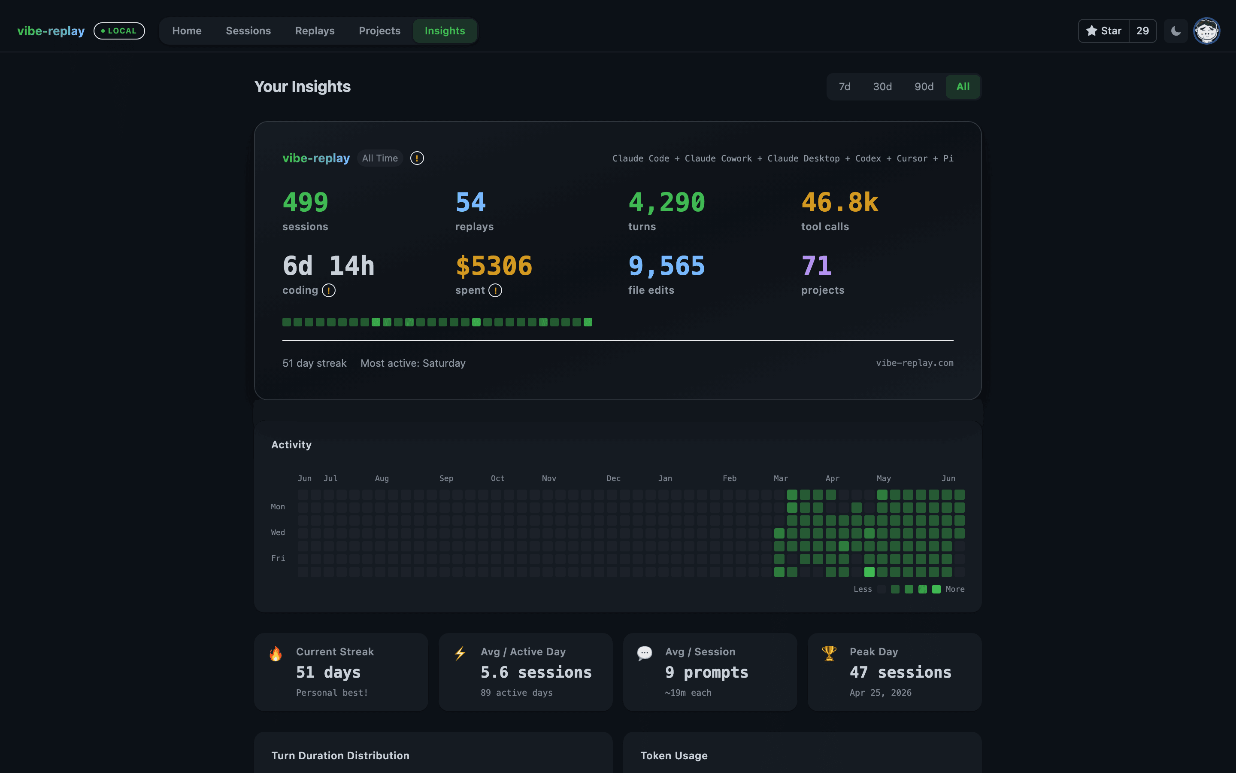
Task: Click the Your Insights heading
Action: coord(303,87)
